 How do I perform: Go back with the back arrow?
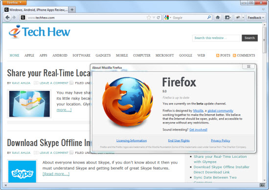tap(7, 18)
